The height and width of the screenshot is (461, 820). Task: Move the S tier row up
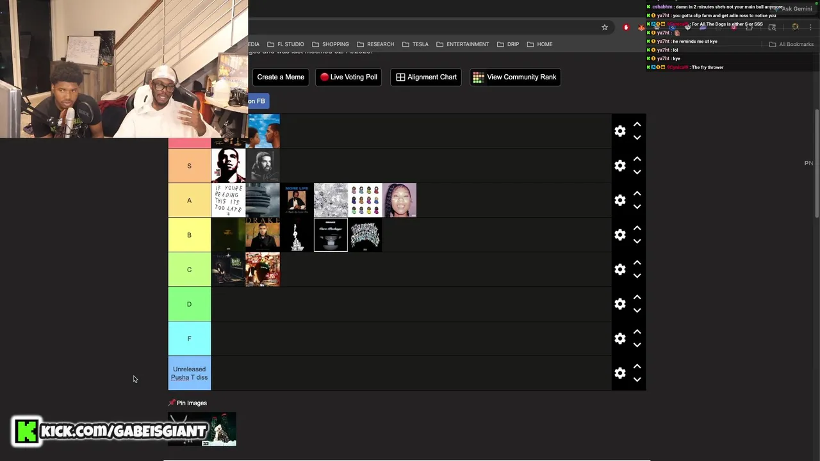click(637, 159)
